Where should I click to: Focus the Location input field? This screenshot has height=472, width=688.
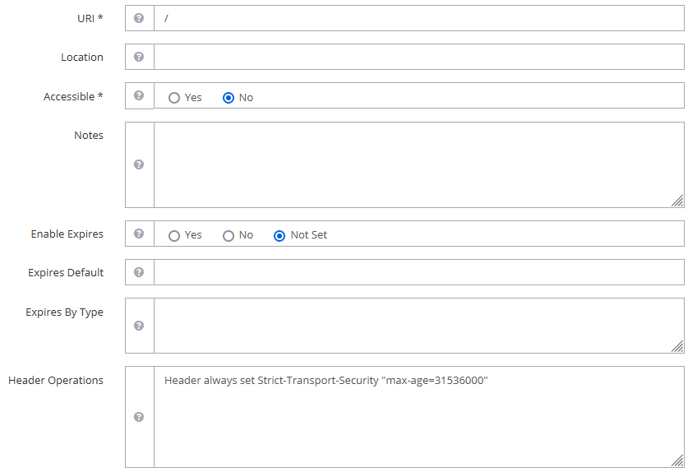click(x=418, y=57)
